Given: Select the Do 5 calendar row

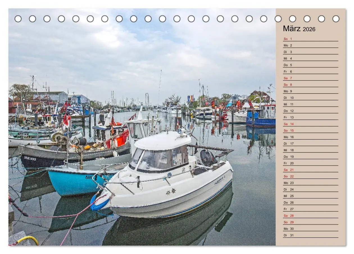Looking at the screenshot, I should click(310, 65).
